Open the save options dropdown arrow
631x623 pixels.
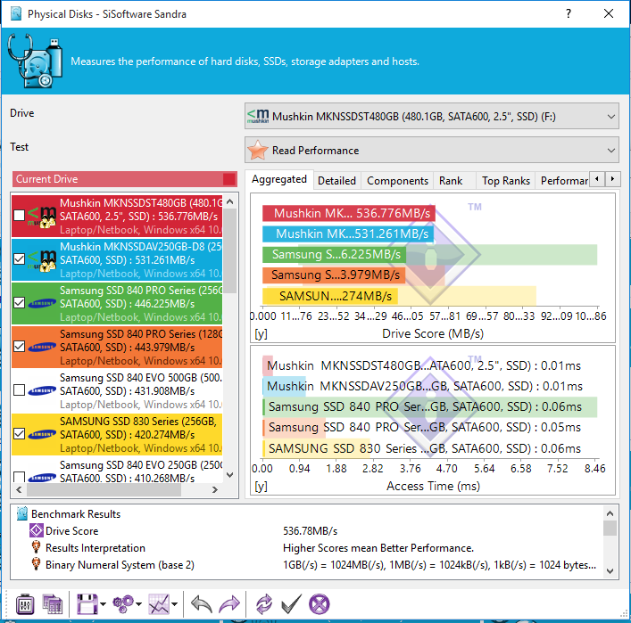click(103, 604)
